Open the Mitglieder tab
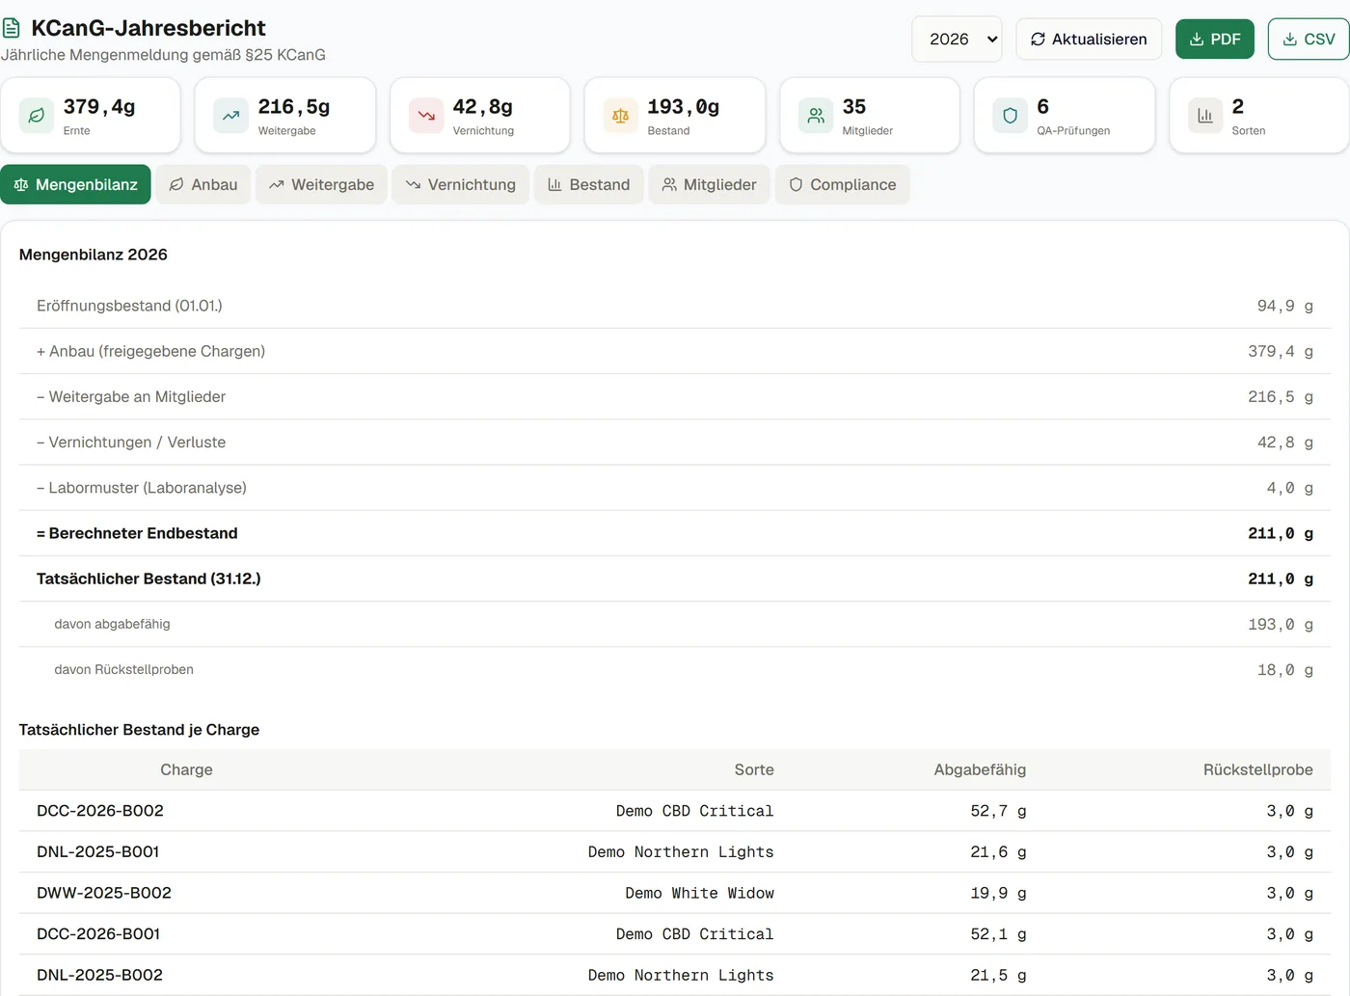 709,184
